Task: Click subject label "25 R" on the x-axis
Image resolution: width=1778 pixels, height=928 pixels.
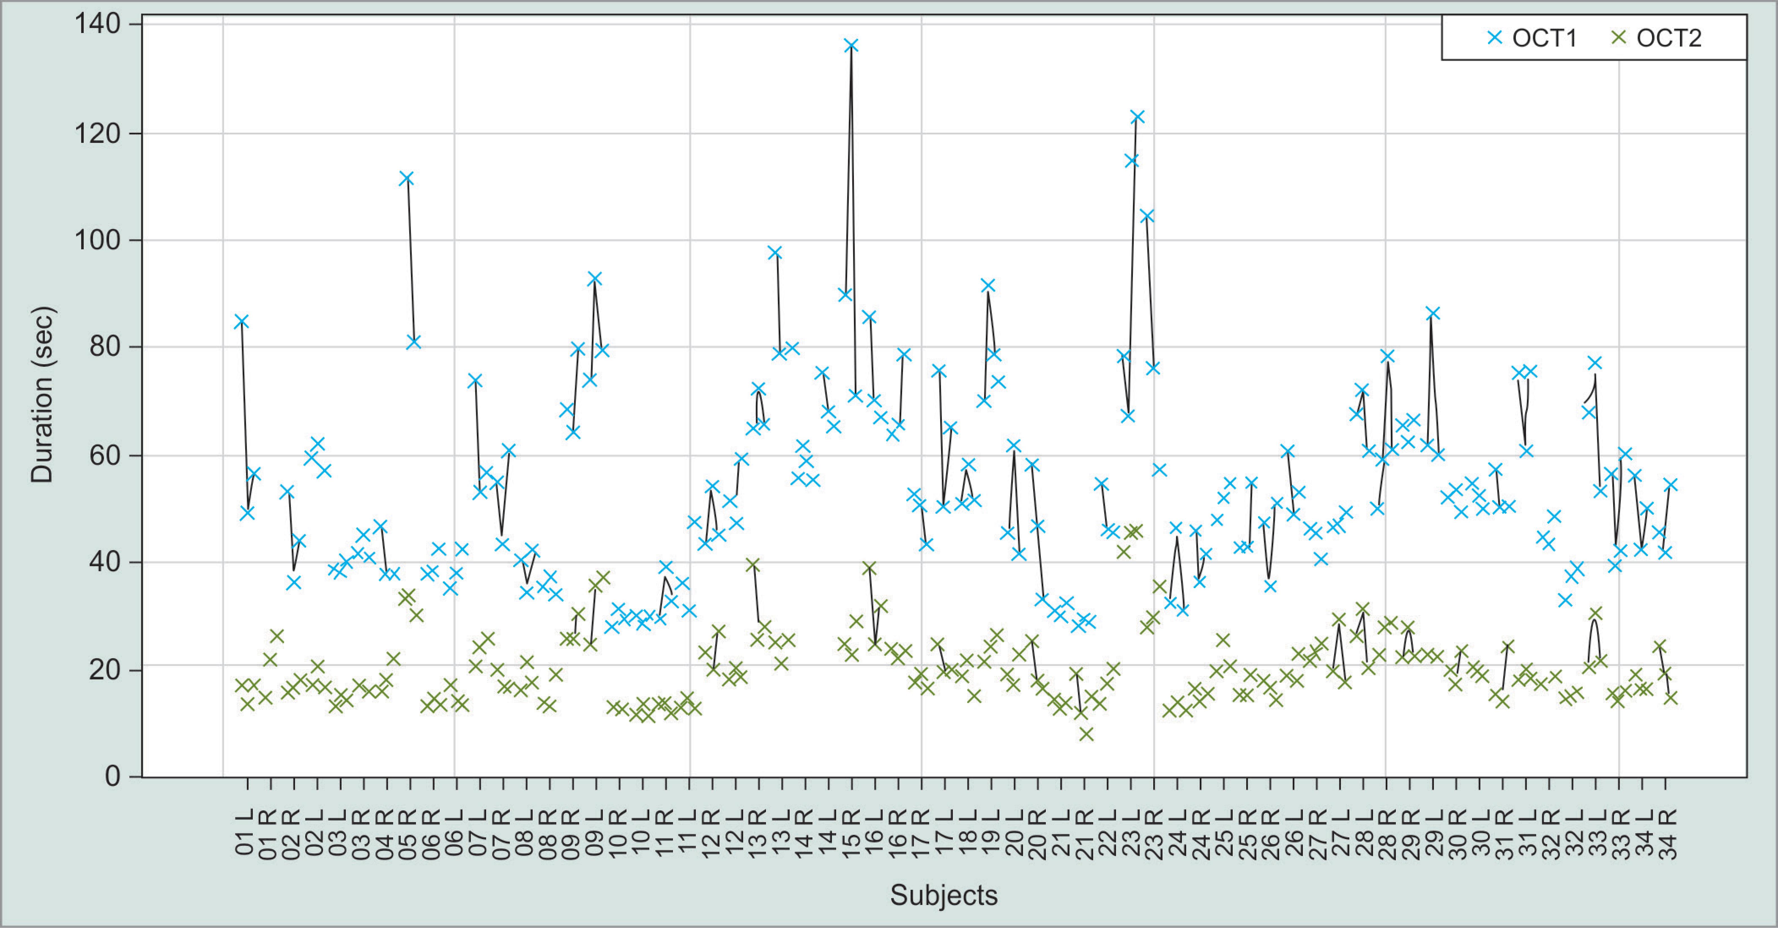Action: click(1248, 835)
